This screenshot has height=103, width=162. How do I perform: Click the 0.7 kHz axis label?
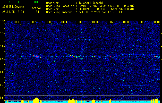[x=2, y=85]
